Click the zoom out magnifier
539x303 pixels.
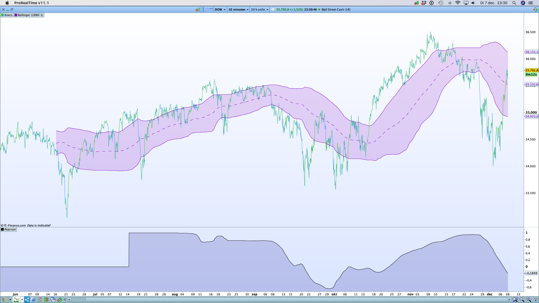point(522,300)
